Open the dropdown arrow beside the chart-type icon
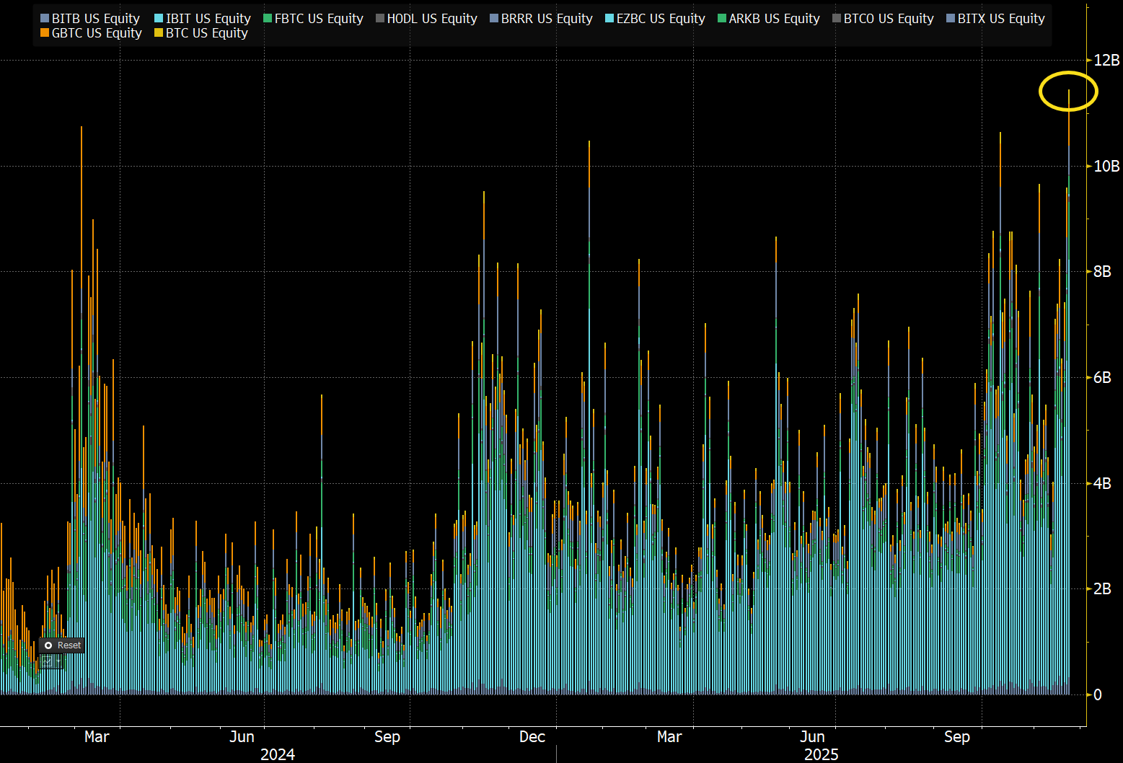The height and width of the screenshot is (763, 1123). tap(58, 661)
